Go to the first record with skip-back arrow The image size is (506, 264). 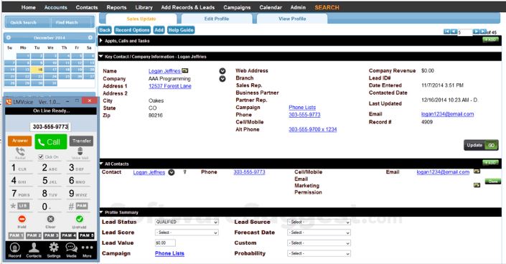pos(446,32)
